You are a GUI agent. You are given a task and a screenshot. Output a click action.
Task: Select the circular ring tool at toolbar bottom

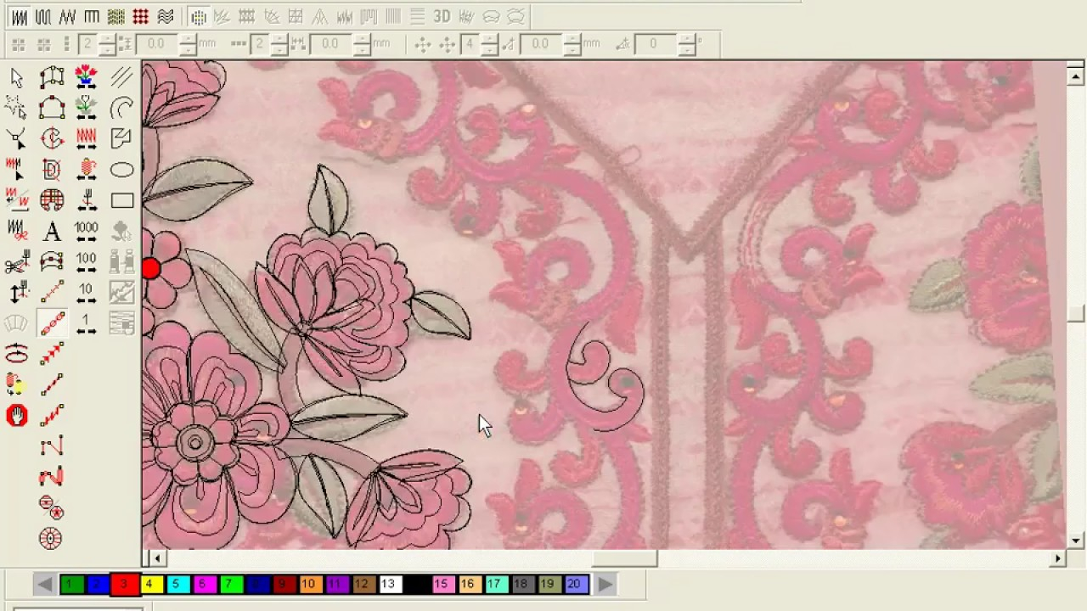[50, 538]
